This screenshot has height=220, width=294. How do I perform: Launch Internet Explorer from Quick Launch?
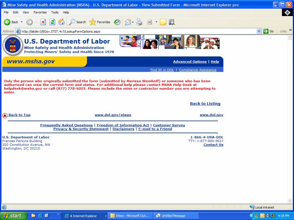(x=40, y=216)
